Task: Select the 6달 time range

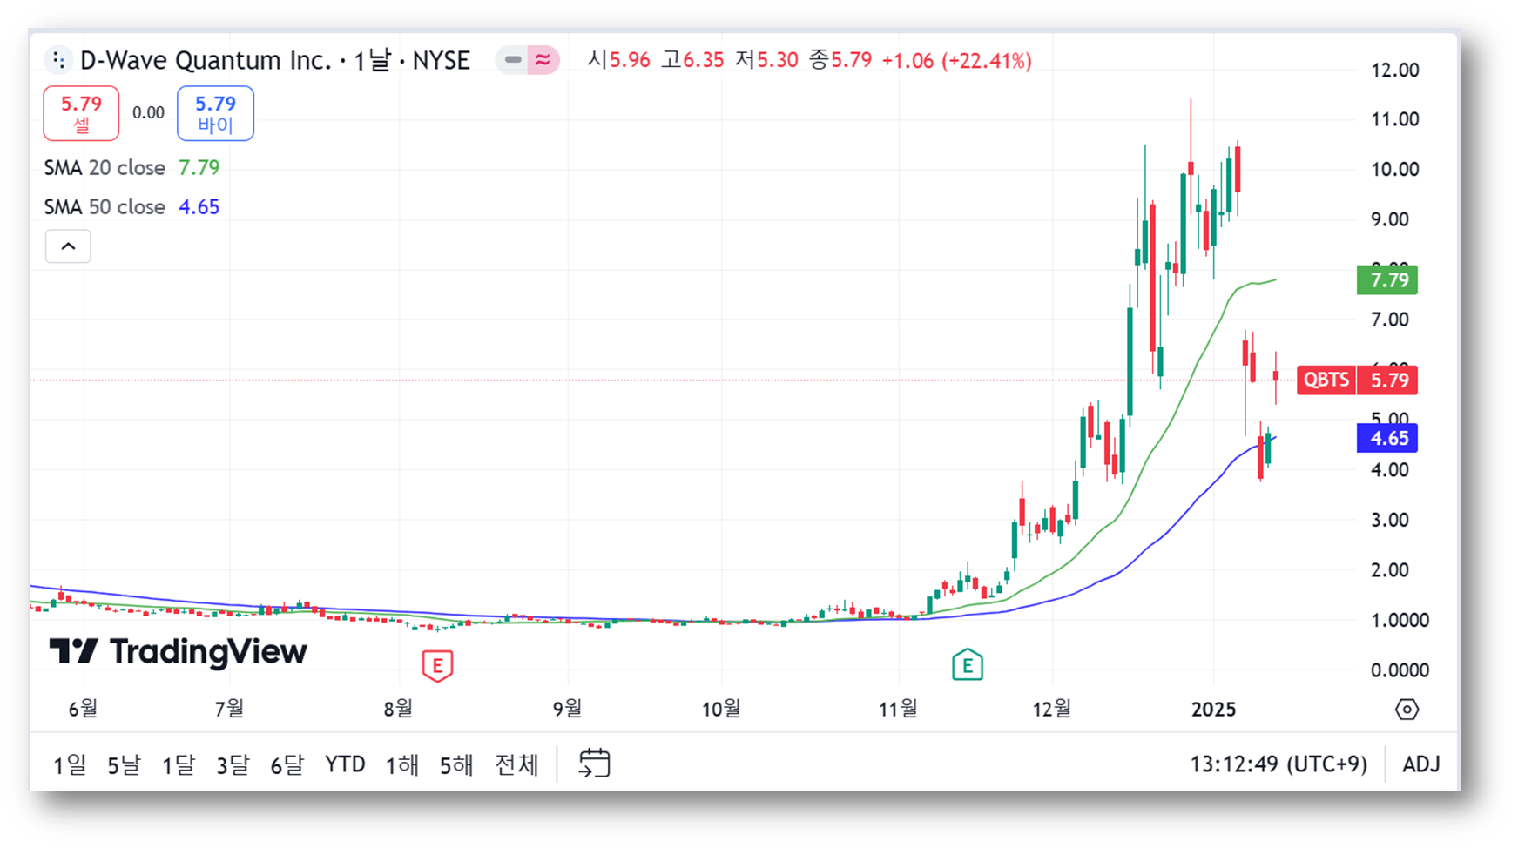Action: pyautogui.click(x=287, y=765)
